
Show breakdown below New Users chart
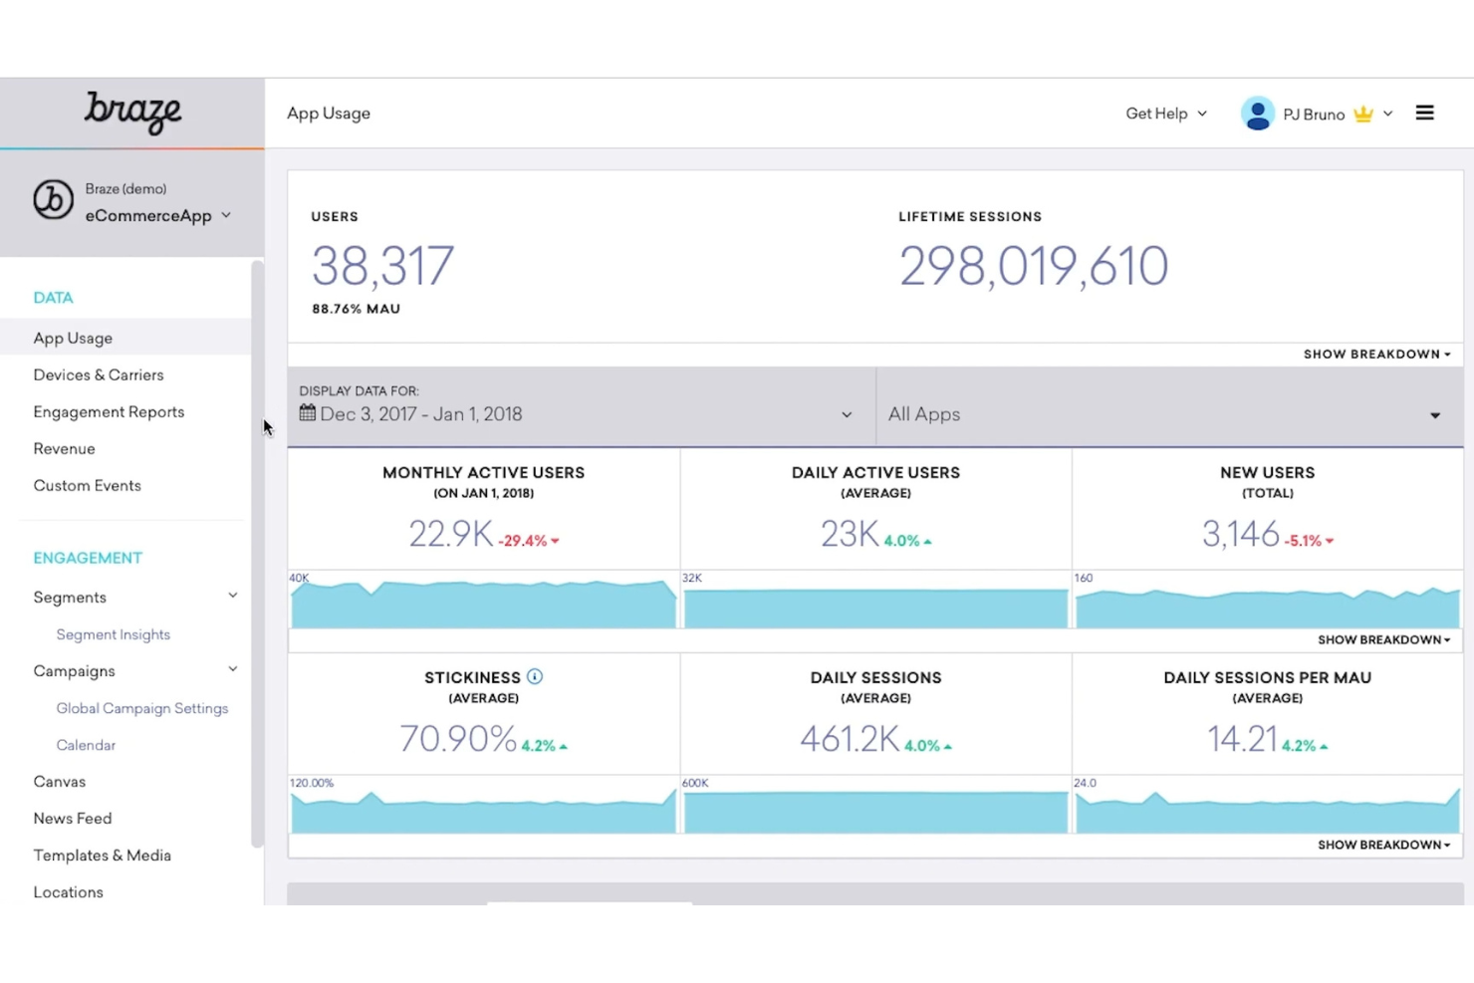point(1383,640)
